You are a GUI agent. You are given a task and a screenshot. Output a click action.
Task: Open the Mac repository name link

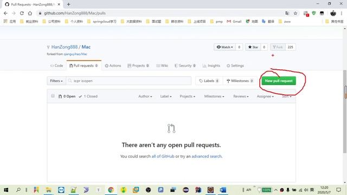point(86,47)
